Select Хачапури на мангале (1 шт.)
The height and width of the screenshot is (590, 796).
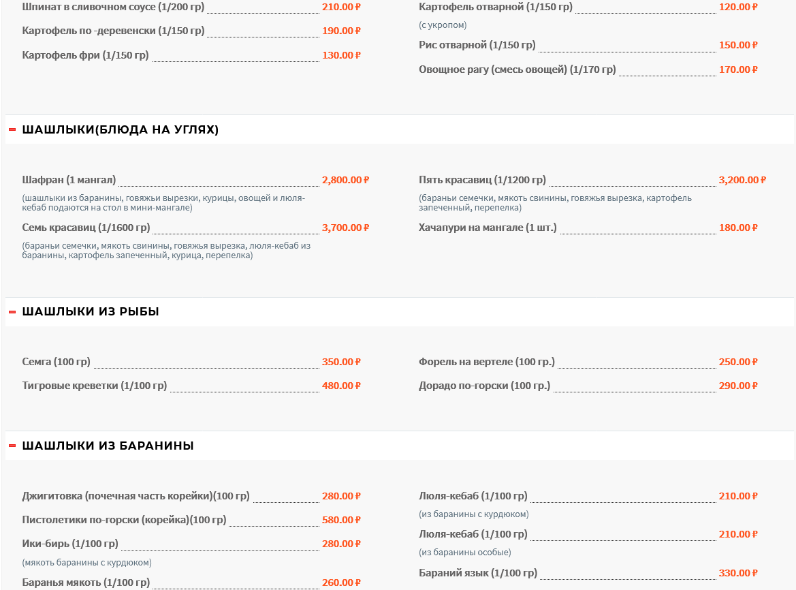pyautogui.click(x=488, y=228)
